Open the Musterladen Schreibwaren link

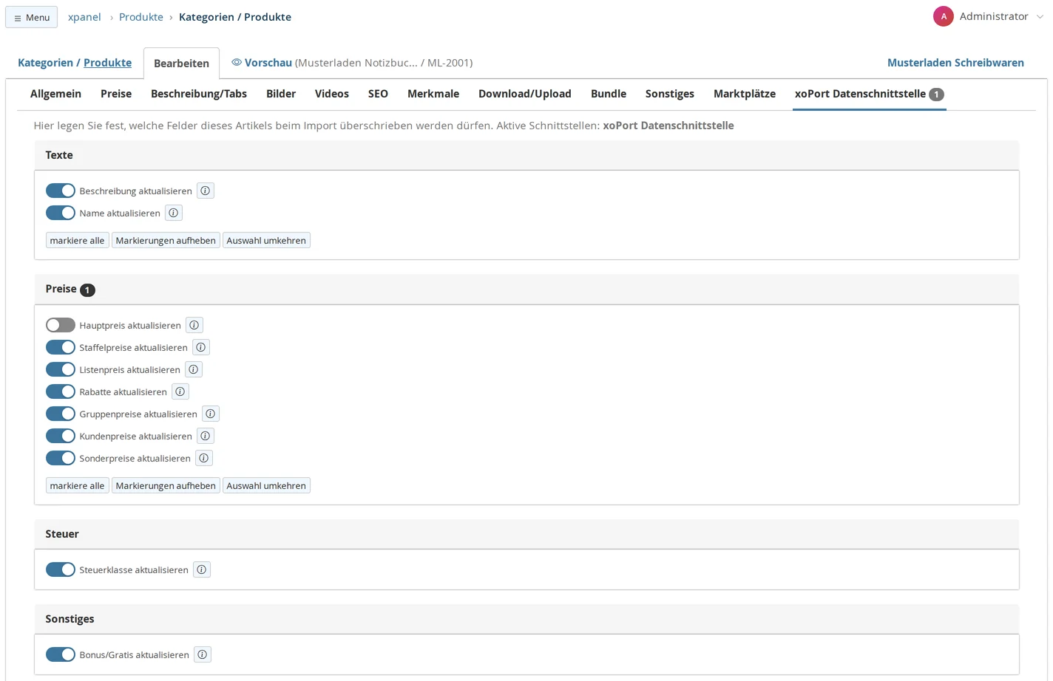click(955, 63)
